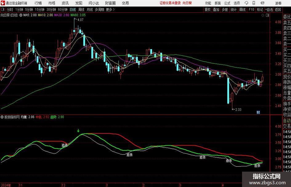
Task: Open the 行情 menu
Action: [38, 3]
